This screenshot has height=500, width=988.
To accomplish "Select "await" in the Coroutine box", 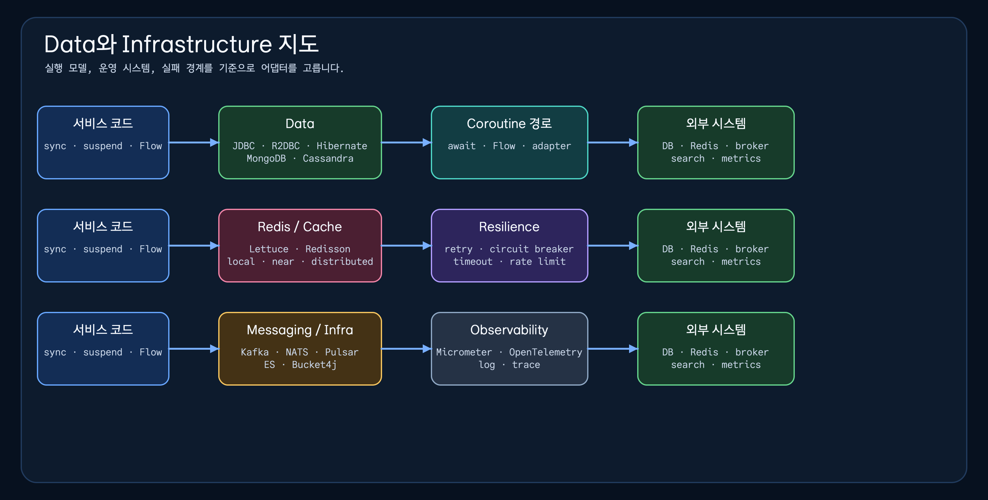I will point(462,146).
